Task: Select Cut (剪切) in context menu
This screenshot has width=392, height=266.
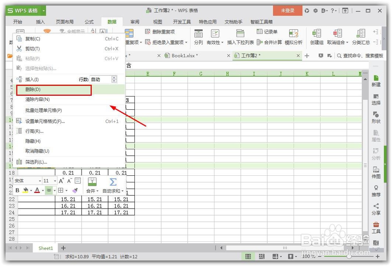Action: (69, 49)
